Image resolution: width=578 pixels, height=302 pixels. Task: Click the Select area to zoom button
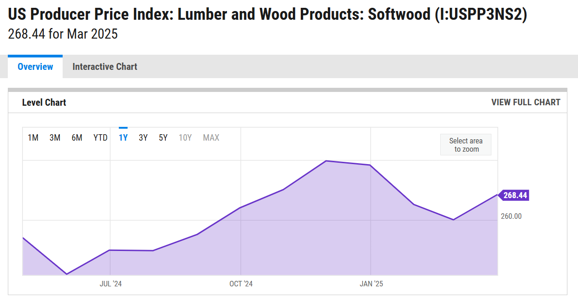(x=466, y=144)
